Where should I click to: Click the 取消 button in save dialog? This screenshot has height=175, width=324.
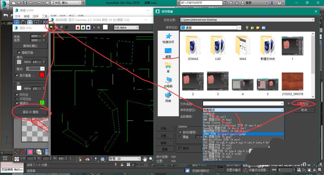pyautogui.click(x=304, y=110)
